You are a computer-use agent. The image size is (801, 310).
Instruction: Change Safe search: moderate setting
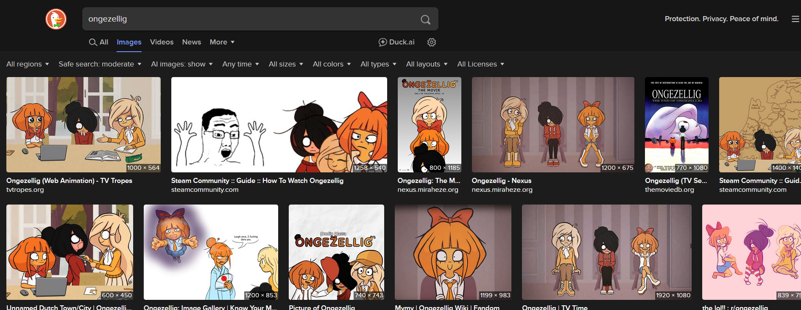pos(100,64)
